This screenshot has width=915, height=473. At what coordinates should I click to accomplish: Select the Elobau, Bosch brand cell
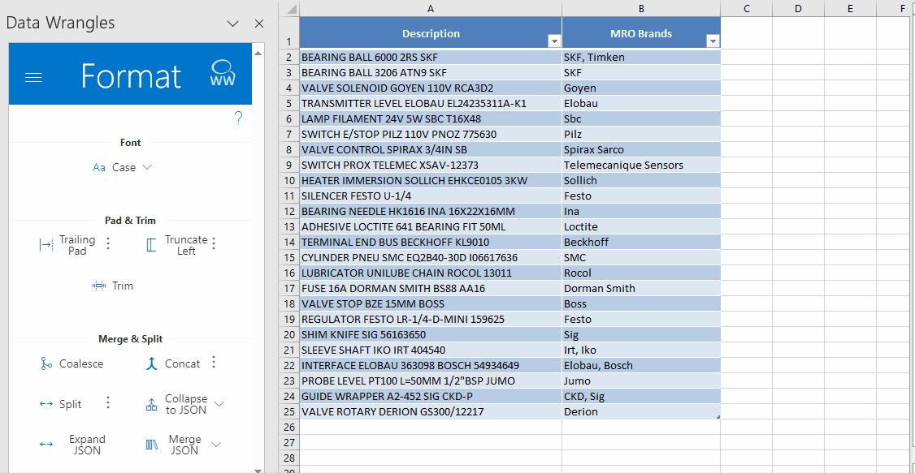click(x=641, y=366)
